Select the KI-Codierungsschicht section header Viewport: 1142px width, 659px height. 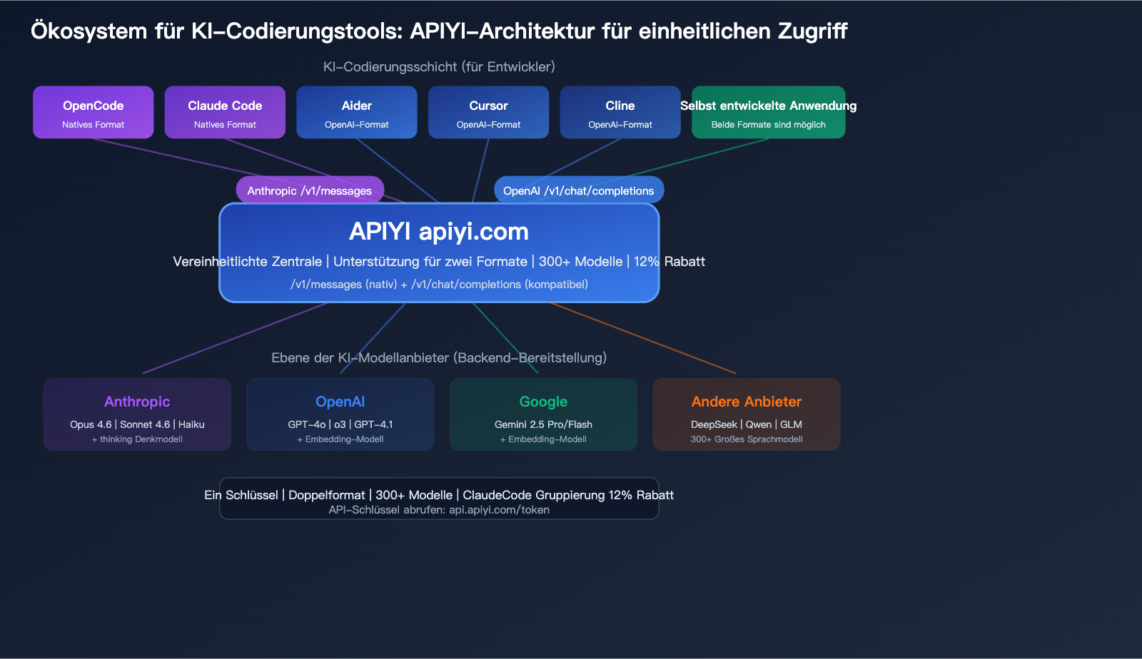439,66
